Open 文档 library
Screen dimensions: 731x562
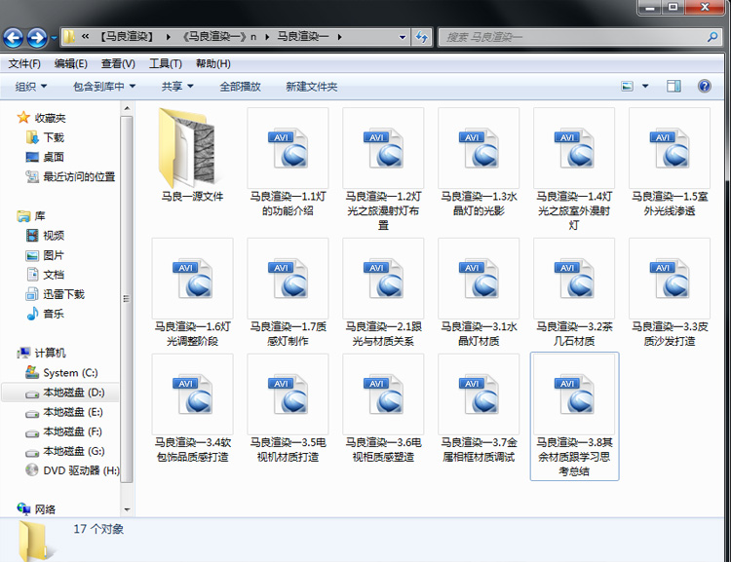[x=54, y=275]
